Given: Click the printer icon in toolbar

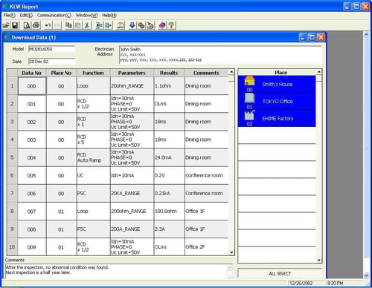Looking at the screenshot, I should 36,25.
